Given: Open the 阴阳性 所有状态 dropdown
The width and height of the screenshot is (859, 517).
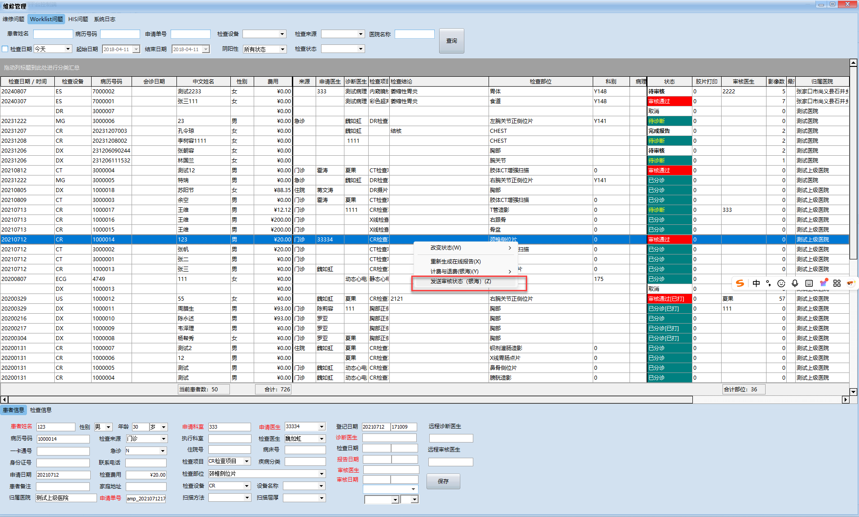Looking at the screenshot, I should (282, 49).
